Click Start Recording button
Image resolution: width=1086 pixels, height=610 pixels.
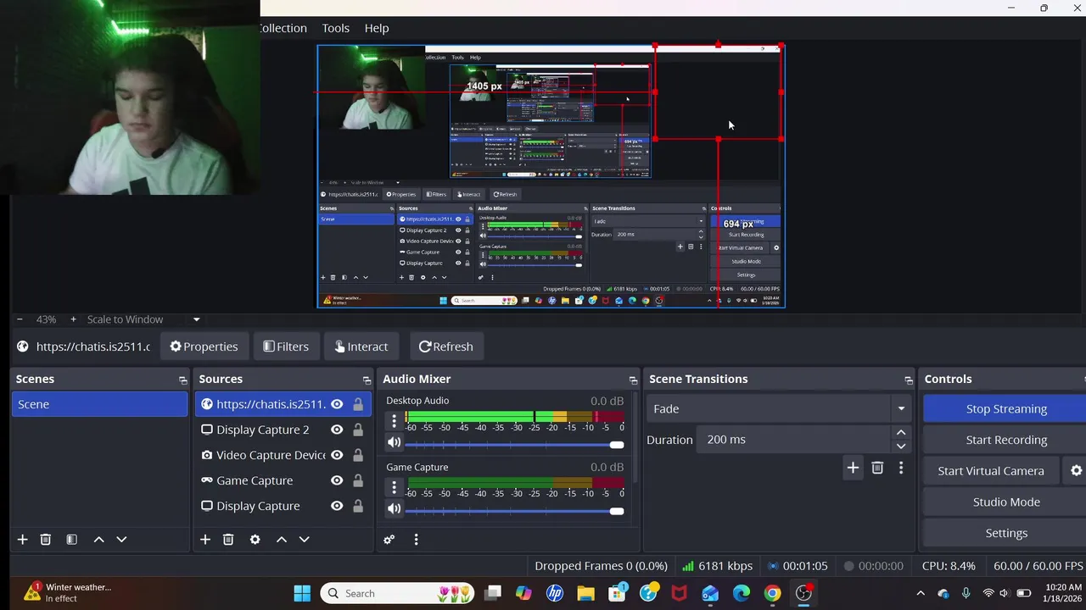coord(1006,440)
